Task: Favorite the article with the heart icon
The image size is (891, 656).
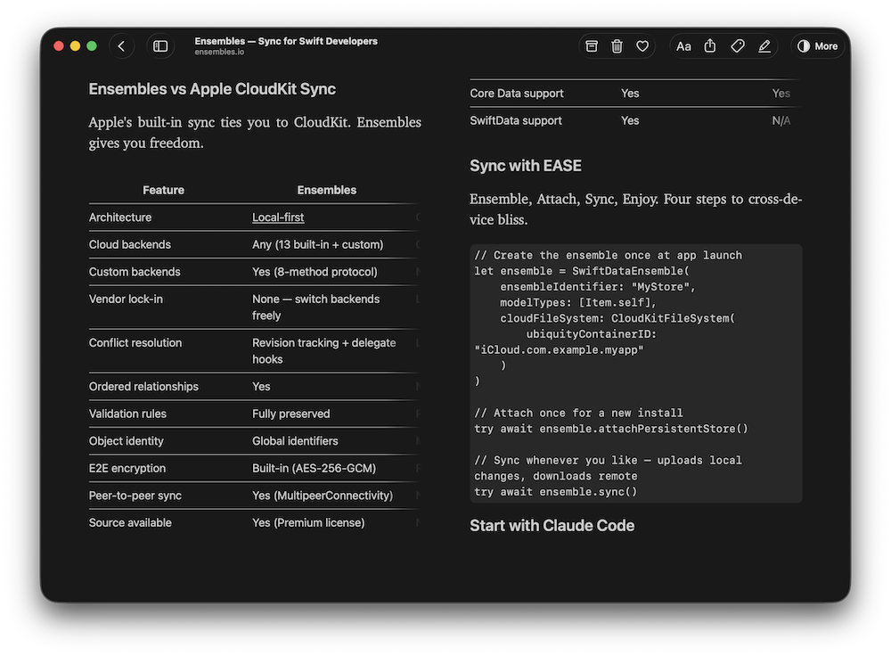Action: (x=642, y=46)
